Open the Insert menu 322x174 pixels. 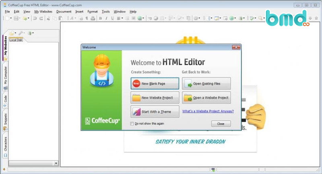pos(79,12)
